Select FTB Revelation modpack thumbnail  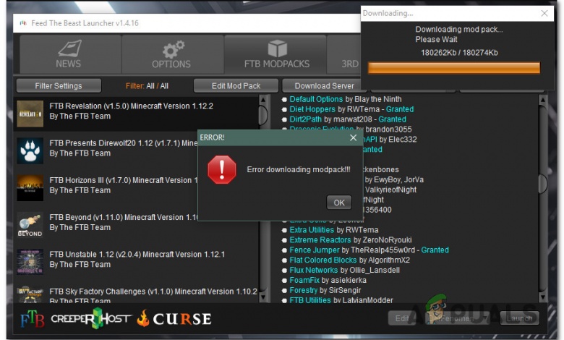[x=30, y=114]
